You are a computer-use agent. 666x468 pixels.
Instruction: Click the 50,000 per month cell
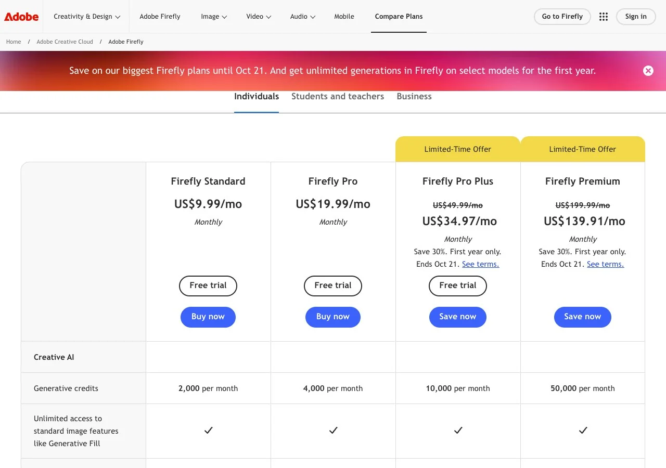pos(583,388)
